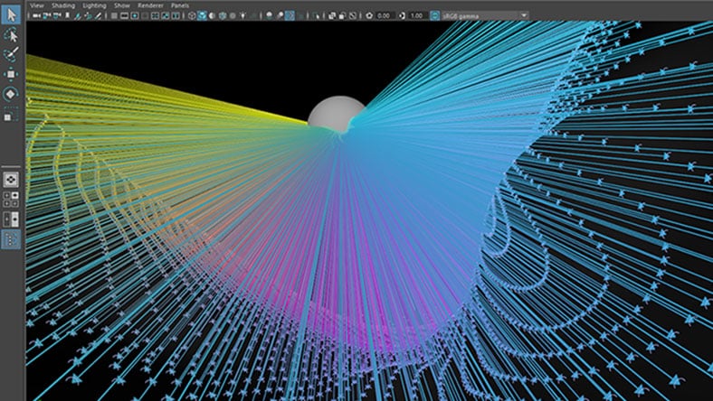
Task: Toggle the View Transform button
Action: pyautogui.click(x=434, y=16)
